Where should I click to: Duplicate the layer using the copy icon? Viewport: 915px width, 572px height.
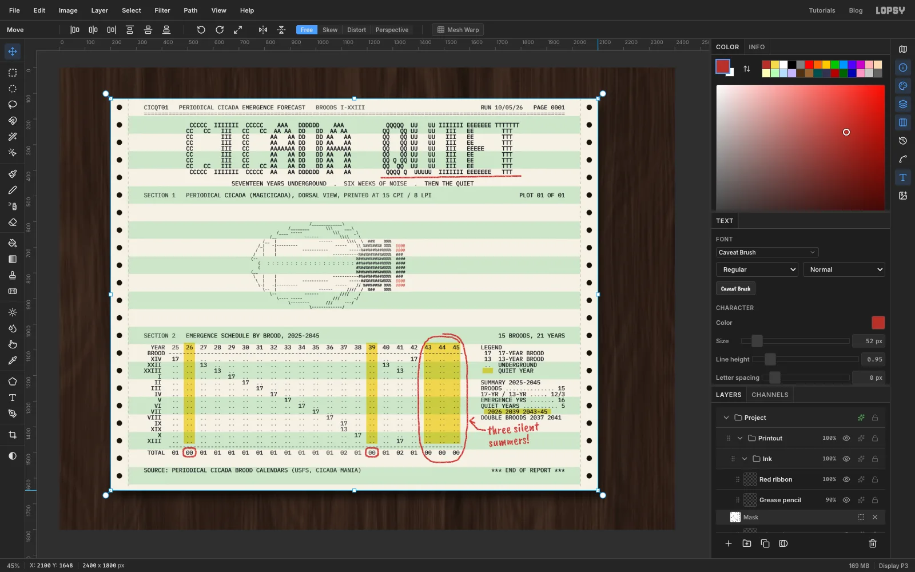tap(765, 543)
